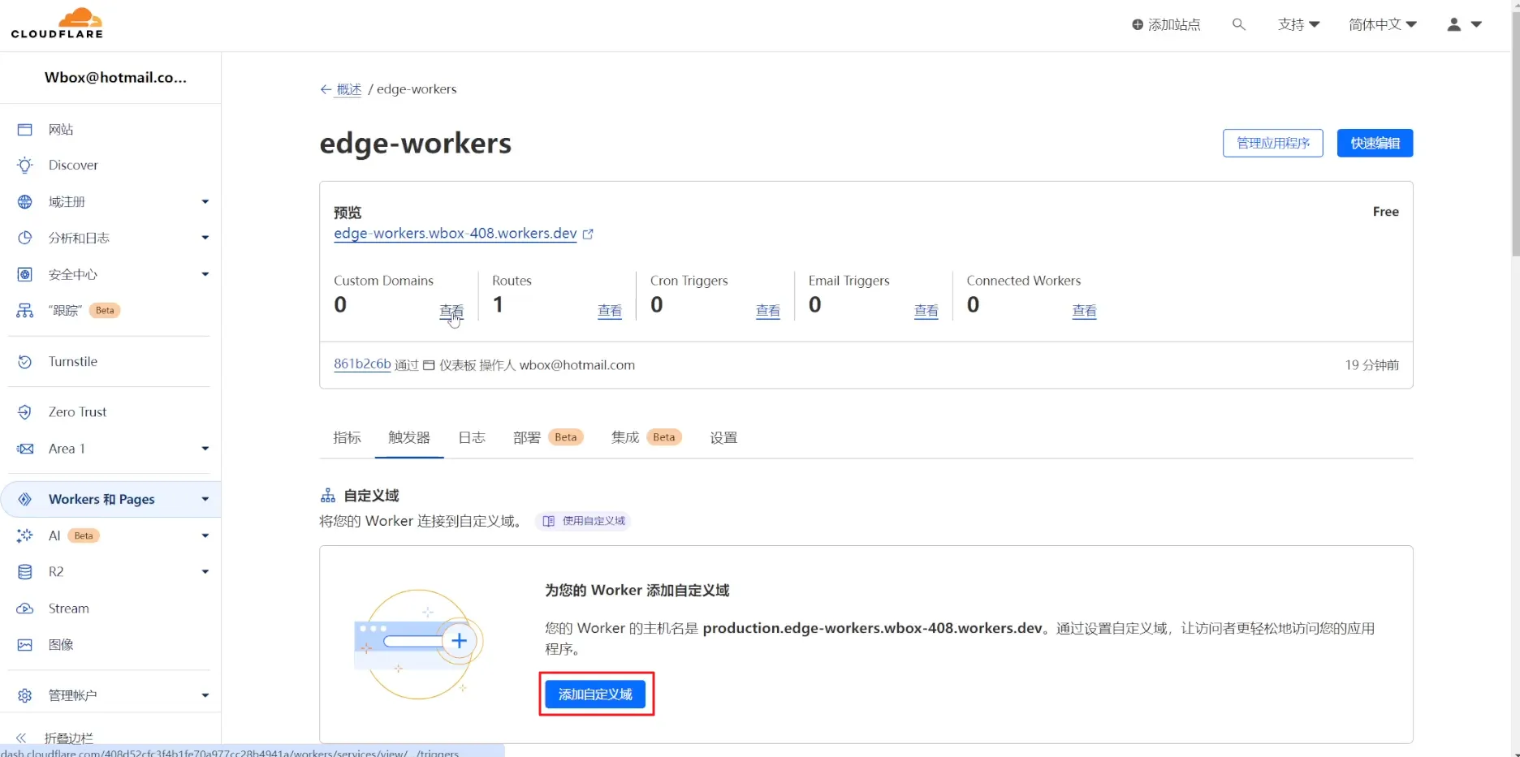Click 查看 under Connected Workers
Screen dimensions: 1520x757
1085,311
